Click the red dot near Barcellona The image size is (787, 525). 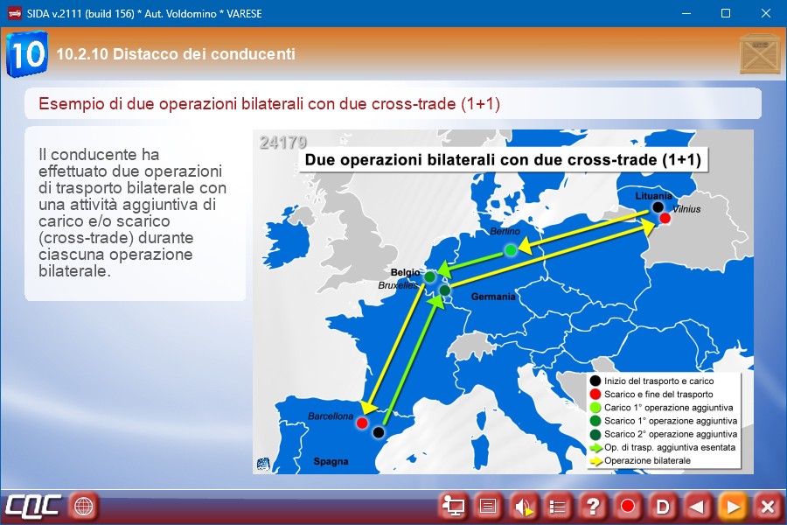coord(362,423)
